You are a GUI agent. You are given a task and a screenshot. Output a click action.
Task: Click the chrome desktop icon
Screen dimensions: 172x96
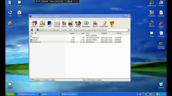161,3
